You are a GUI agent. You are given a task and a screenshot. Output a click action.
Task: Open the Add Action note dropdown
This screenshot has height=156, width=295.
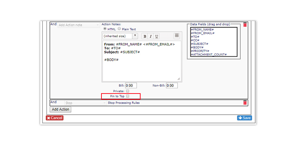tap(79, 25)
